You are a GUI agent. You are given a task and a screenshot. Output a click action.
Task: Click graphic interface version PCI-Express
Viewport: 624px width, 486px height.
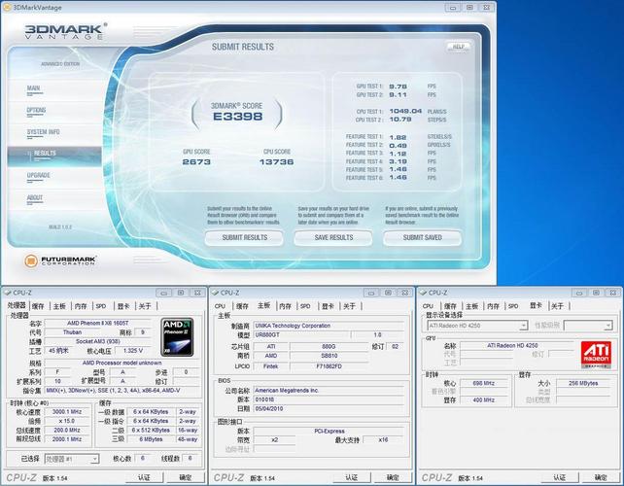click(329, 431)
